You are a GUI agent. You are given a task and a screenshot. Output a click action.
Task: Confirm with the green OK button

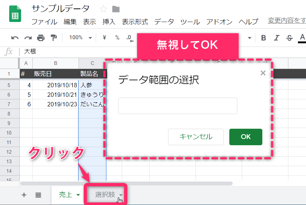point(246,137)
